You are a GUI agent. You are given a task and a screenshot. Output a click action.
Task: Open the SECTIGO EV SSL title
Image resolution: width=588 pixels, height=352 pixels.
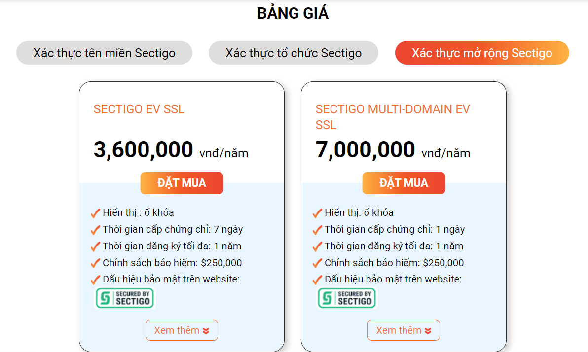139,109
